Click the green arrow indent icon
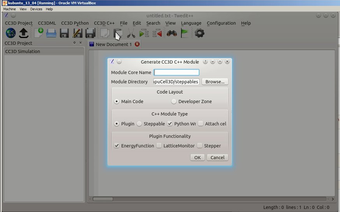Viewport: 340px width, 212px height. (144, 33)
